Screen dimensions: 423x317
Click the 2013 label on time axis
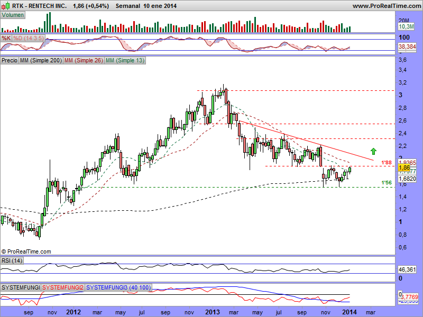click(x=213, y=312)
